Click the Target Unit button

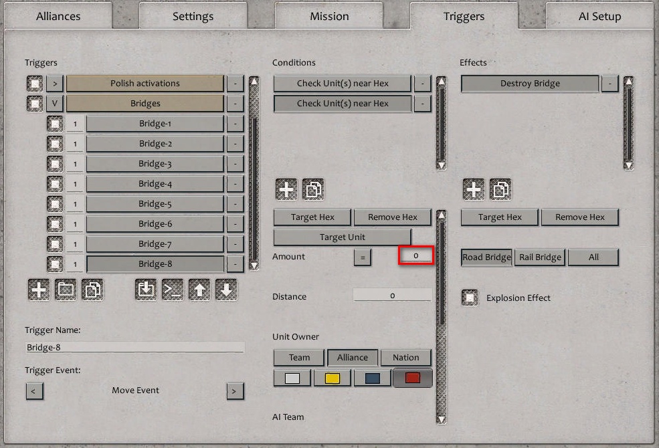point(343,237)
